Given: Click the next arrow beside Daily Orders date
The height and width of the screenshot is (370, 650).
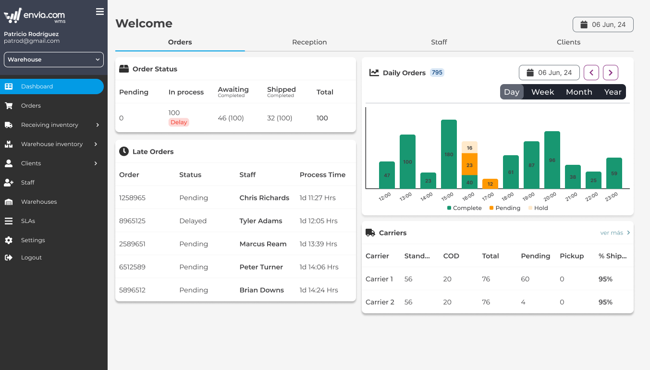Looking at the screenshot, I should (610, 72).
